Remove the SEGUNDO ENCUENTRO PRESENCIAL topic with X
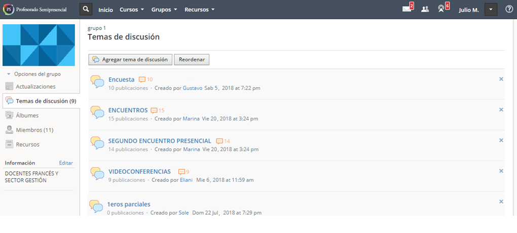The image size is (517, 233). tap(501, 140)
